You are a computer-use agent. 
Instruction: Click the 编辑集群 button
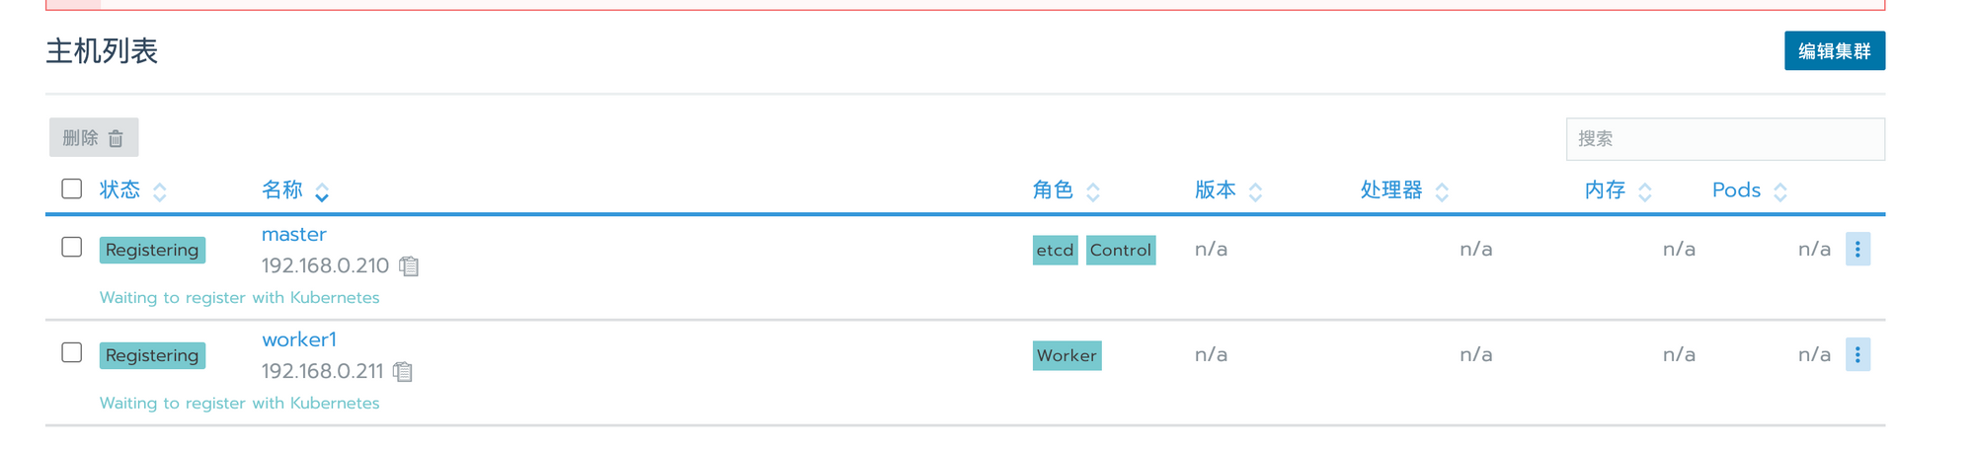pyautogui.click(x=1834, y=51)
